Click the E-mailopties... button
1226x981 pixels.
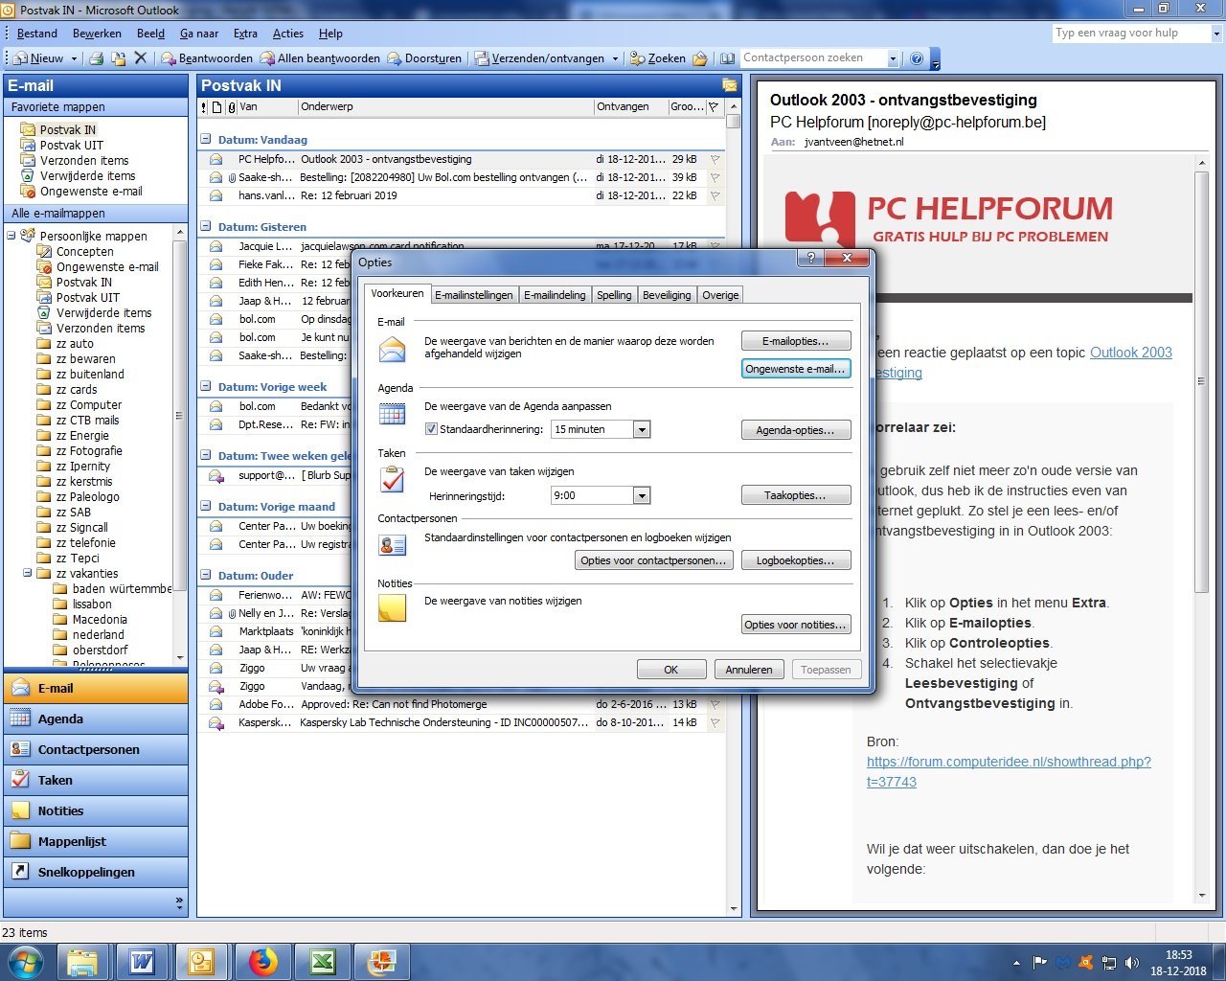(796, 341)
